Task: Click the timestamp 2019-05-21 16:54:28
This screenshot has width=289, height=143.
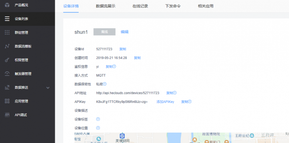Action: tap(112, 58)
